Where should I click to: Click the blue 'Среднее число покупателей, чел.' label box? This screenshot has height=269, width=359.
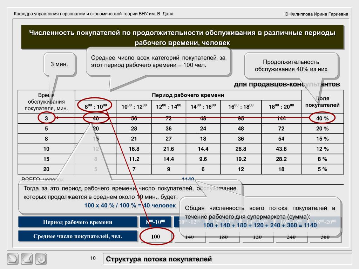[77, 236]
